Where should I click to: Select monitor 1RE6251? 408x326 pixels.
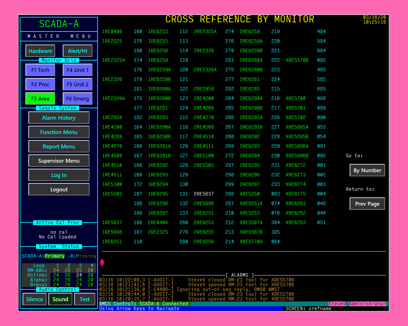tap(112, 242)
